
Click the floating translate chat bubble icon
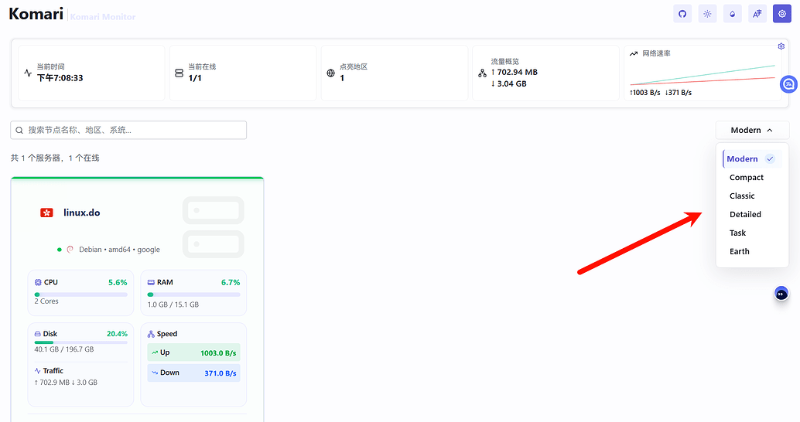point(789,83)
